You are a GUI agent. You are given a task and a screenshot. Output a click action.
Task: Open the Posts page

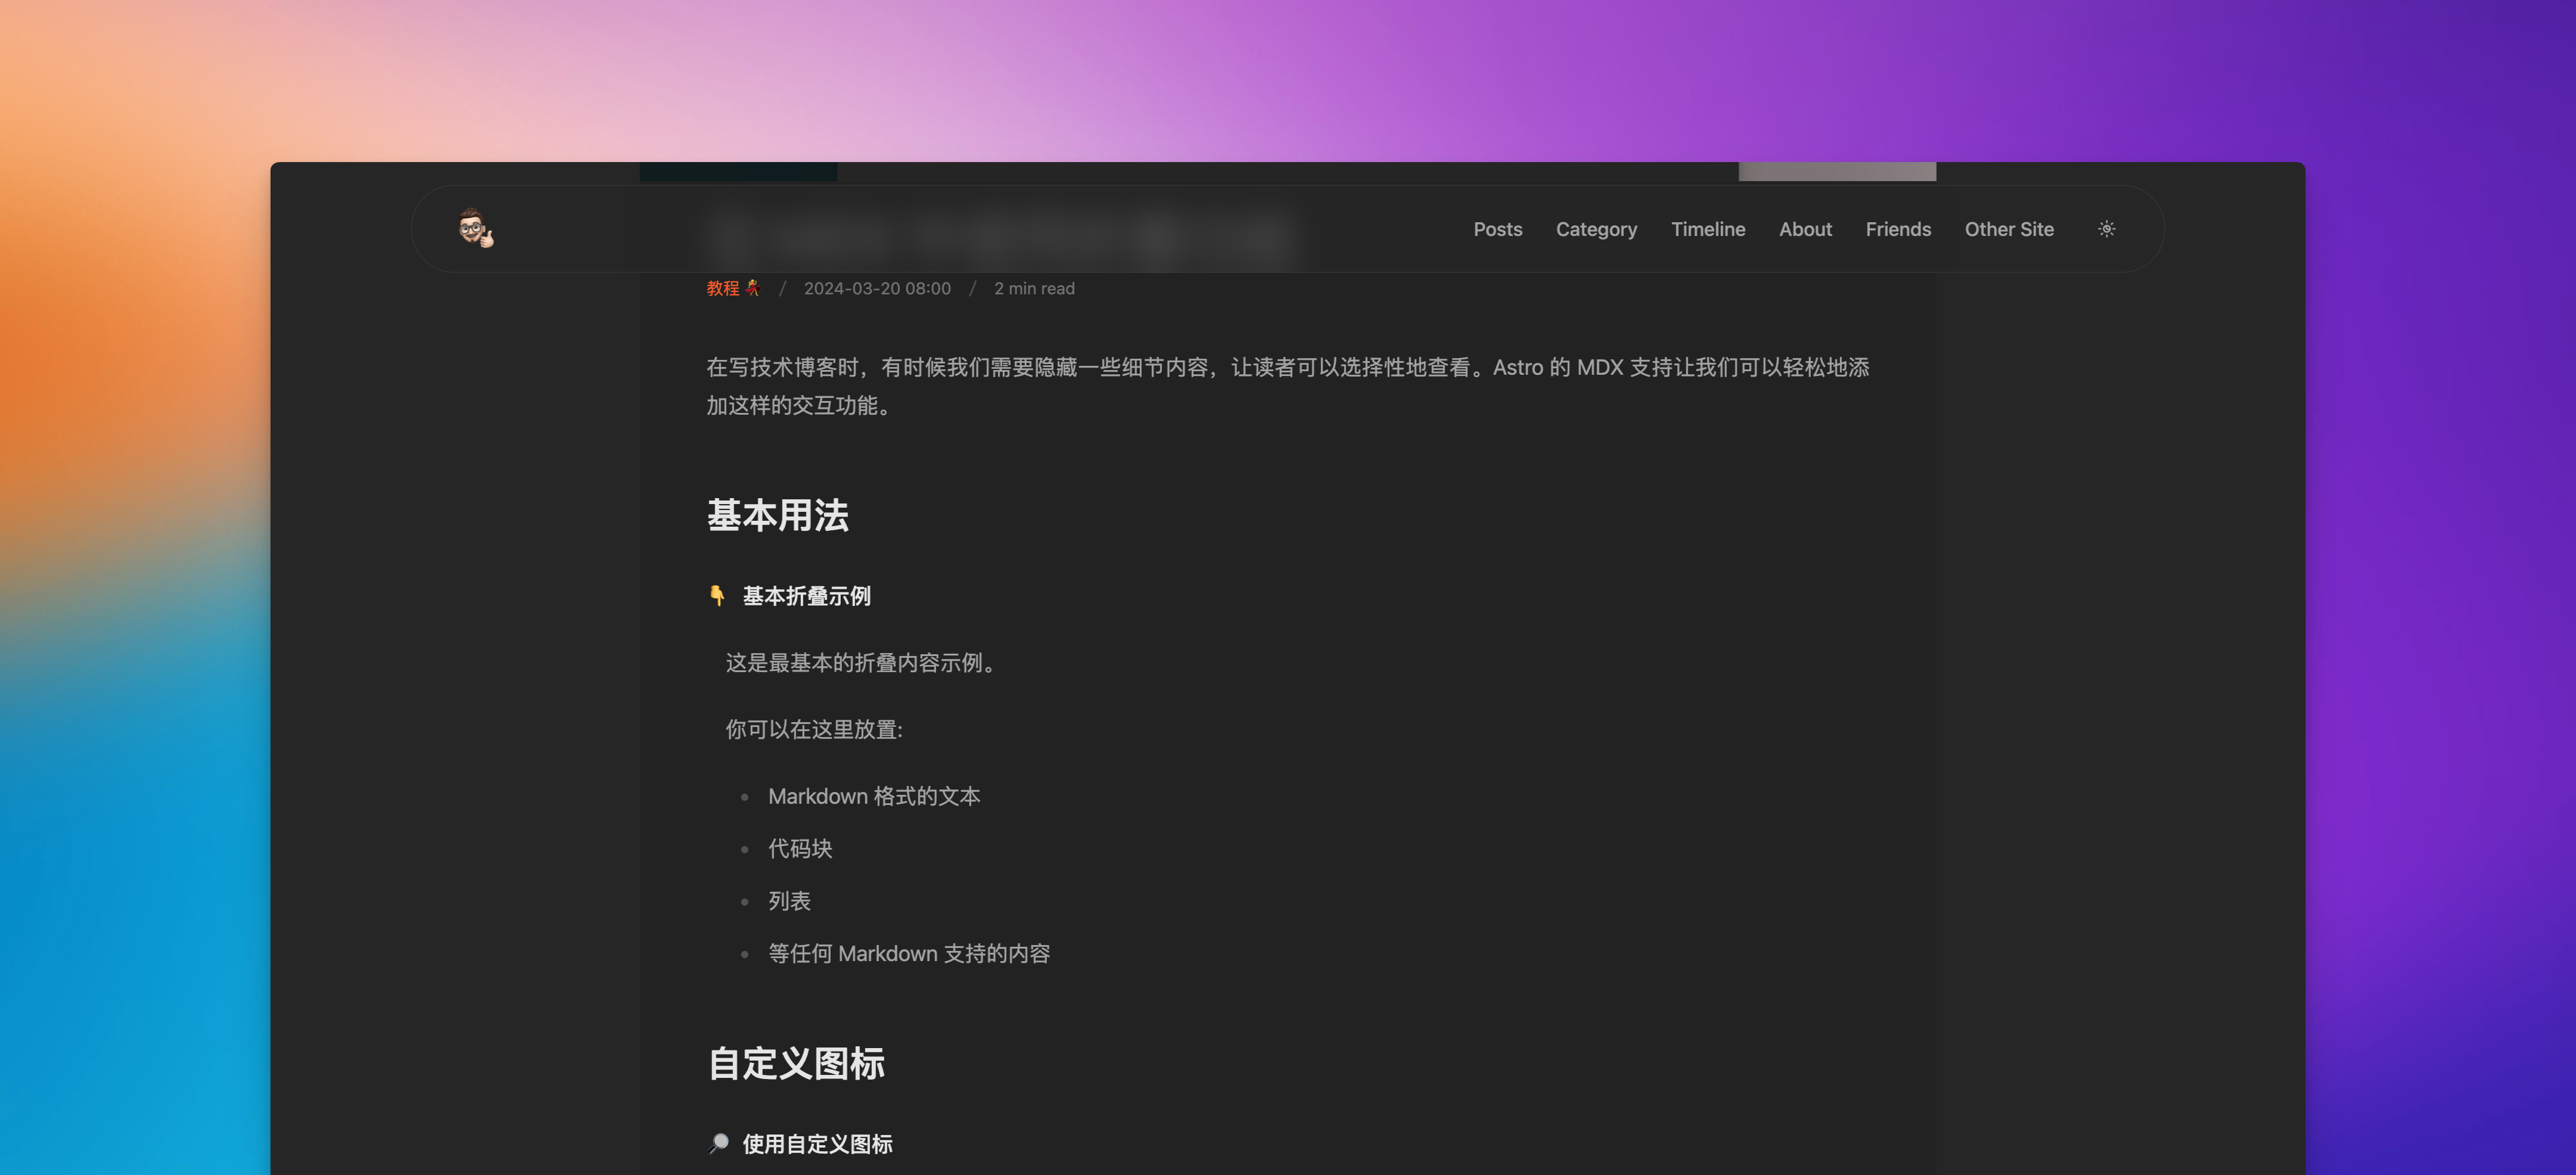tap(1497, 229)
